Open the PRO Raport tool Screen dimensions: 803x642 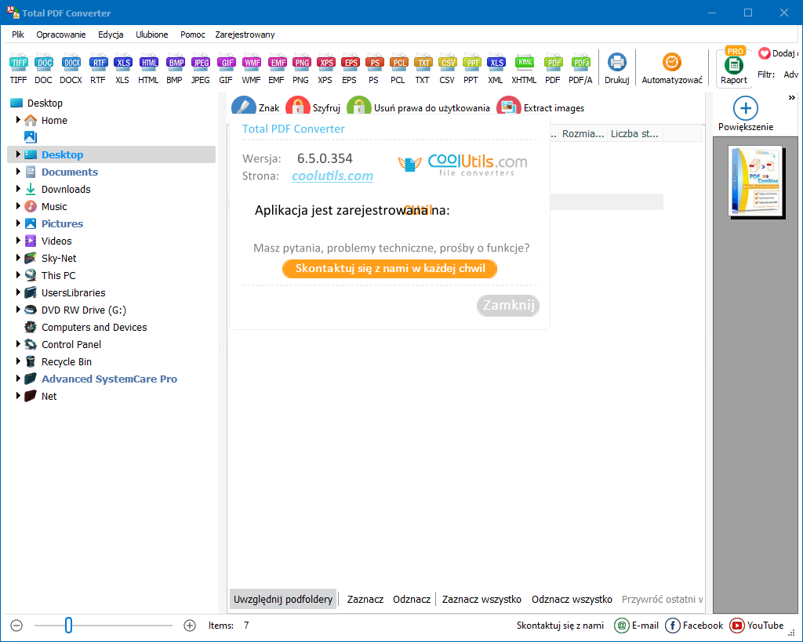734,67
